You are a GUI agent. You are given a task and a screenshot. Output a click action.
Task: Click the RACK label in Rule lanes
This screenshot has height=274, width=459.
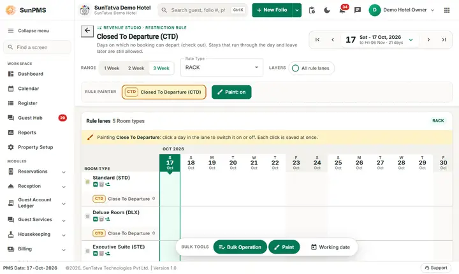[438, 120]
